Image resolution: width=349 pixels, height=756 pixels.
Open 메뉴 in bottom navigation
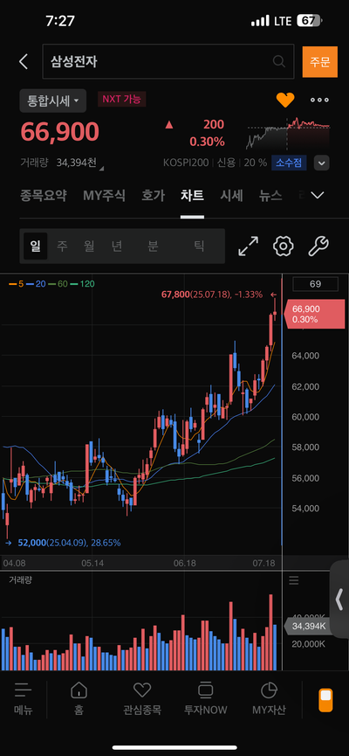pyautogui.click(x=23, y=698)
